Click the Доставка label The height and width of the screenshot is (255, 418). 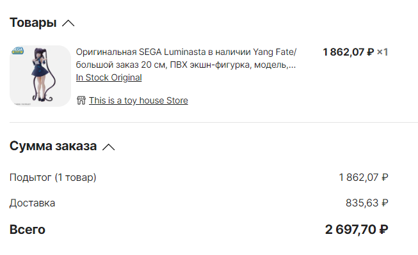point(32,203)
